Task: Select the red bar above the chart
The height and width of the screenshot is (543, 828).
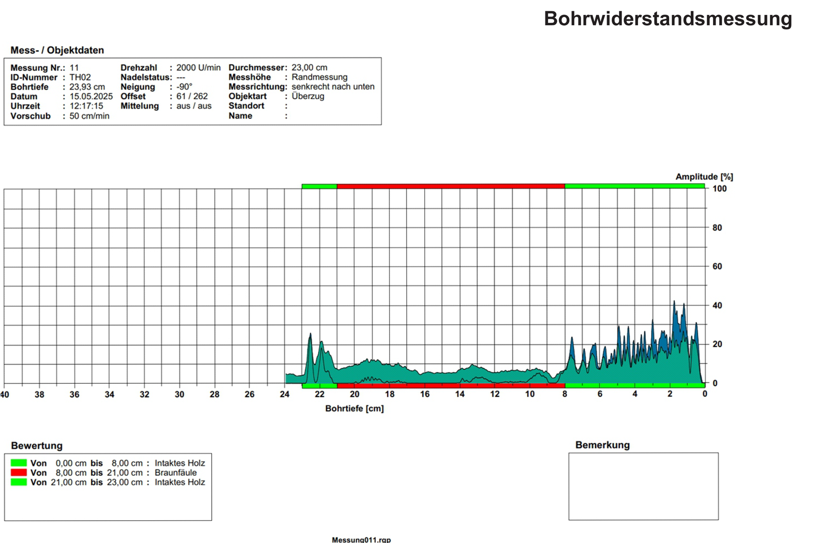Action: click(x=450, y=186)
